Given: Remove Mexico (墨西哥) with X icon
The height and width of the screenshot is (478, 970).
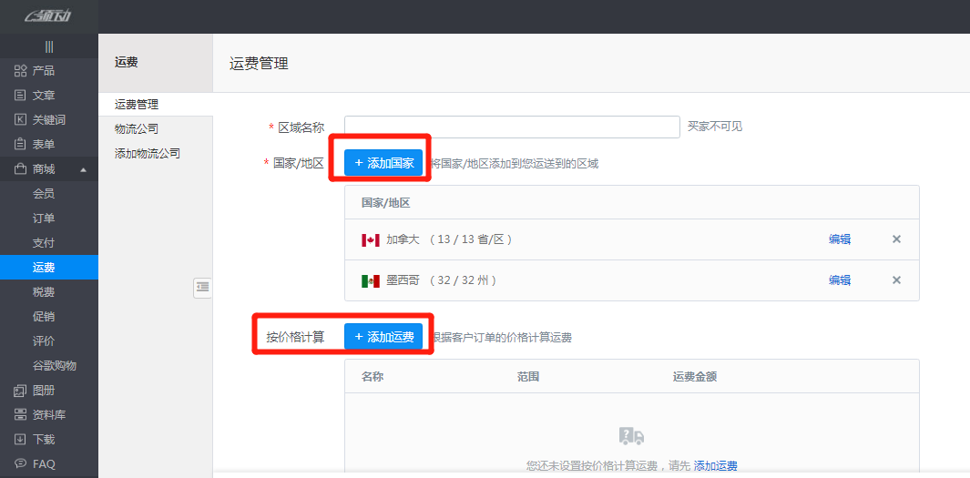Looking at the screenshot, I should coord(896,280).
